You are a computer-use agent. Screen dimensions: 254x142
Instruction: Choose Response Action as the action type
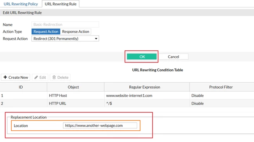click(76, 32)
